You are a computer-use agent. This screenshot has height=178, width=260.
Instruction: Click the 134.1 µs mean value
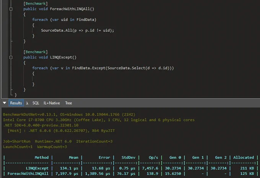click(69, 168)
